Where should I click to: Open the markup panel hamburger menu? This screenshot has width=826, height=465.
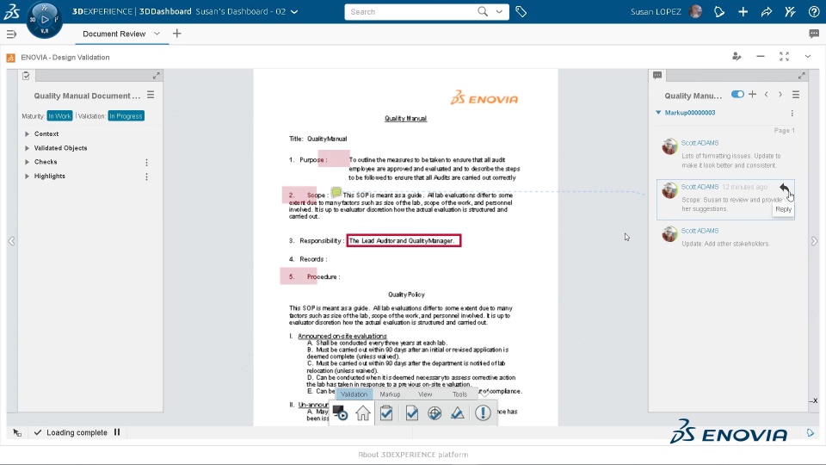click(796, 95)
